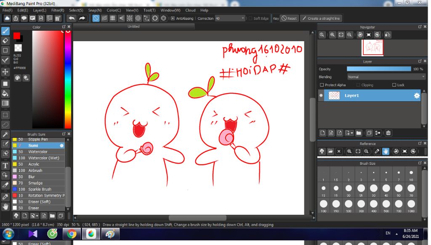
Task: Select the Gradient tool
Action: [5, 103]
